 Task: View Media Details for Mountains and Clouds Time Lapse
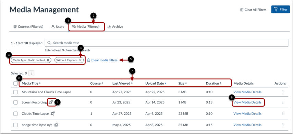pos(247,92)
